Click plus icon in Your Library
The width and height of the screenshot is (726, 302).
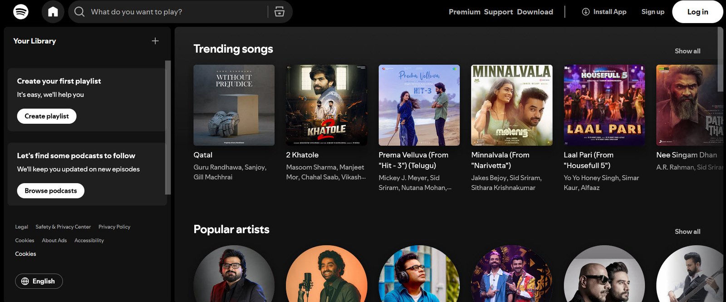click(x=155, y=41)
